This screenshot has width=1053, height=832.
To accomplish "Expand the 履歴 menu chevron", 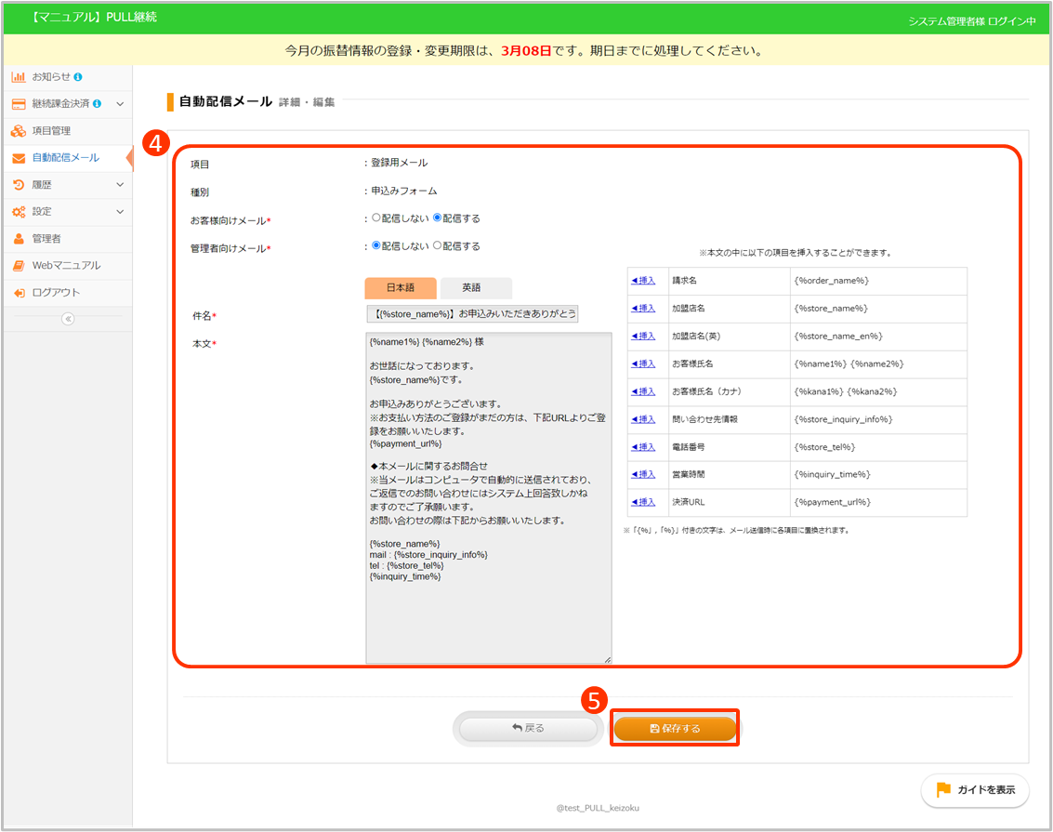I will [120, 185].
